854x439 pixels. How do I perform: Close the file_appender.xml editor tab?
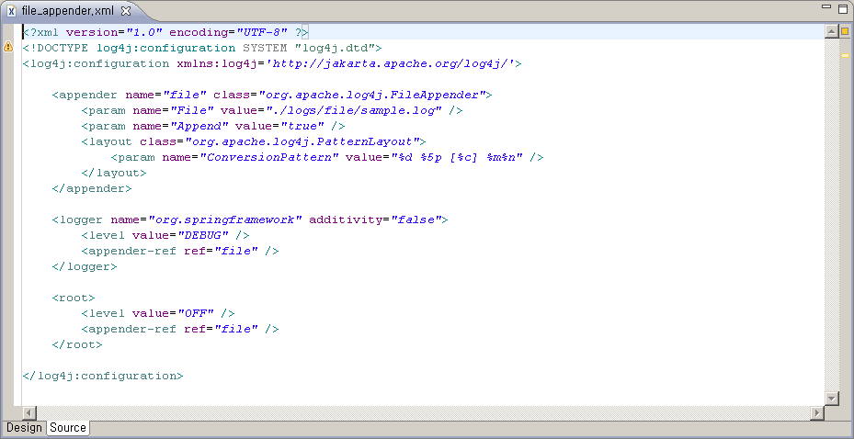click(126, 10)
